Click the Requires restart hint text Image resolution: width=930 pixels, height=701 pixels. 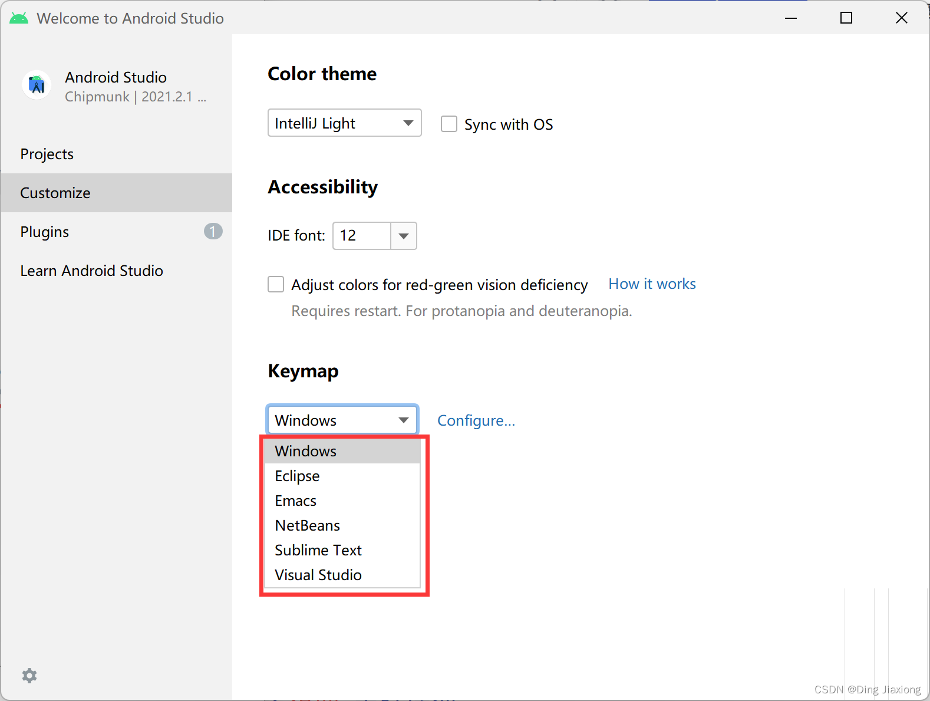pos(461,311)
